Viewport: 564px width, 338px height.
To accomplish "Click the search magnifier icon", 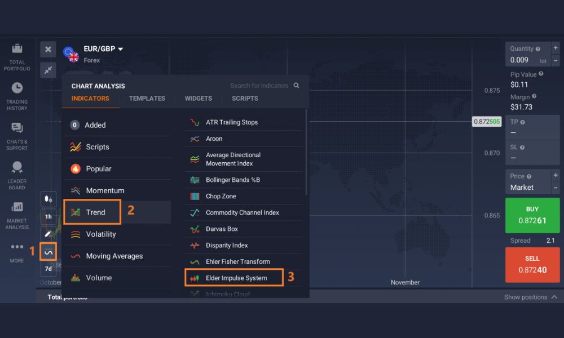I will (297, 86).
